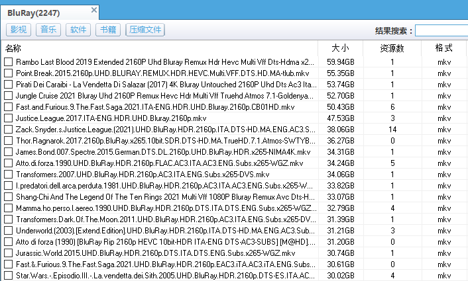Click mkv format in the Underworld.(2003) row
This screenshot has height=281, width=468.
[x=444, y=231]
